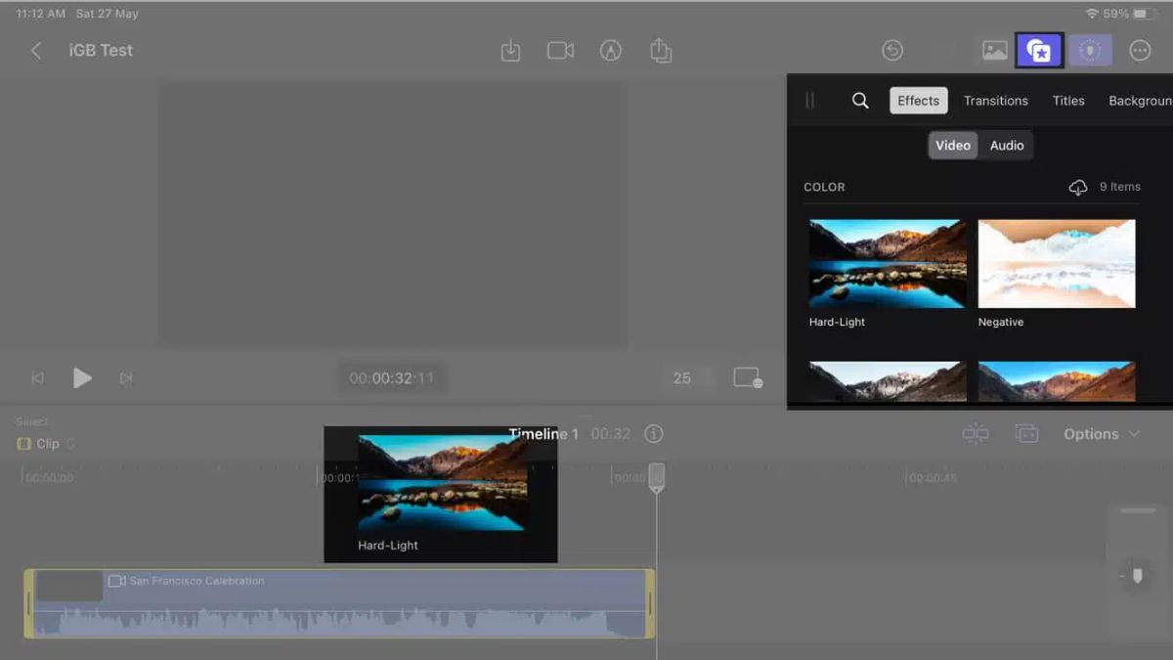Tap the Timeline 1 title
Viewport: 1173px width, 660px height.
[543, 434]
